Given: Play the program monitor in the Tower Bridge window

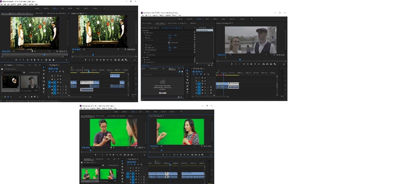Looking at the screenshot, I should pyautogui.click(x=251, y=64).
